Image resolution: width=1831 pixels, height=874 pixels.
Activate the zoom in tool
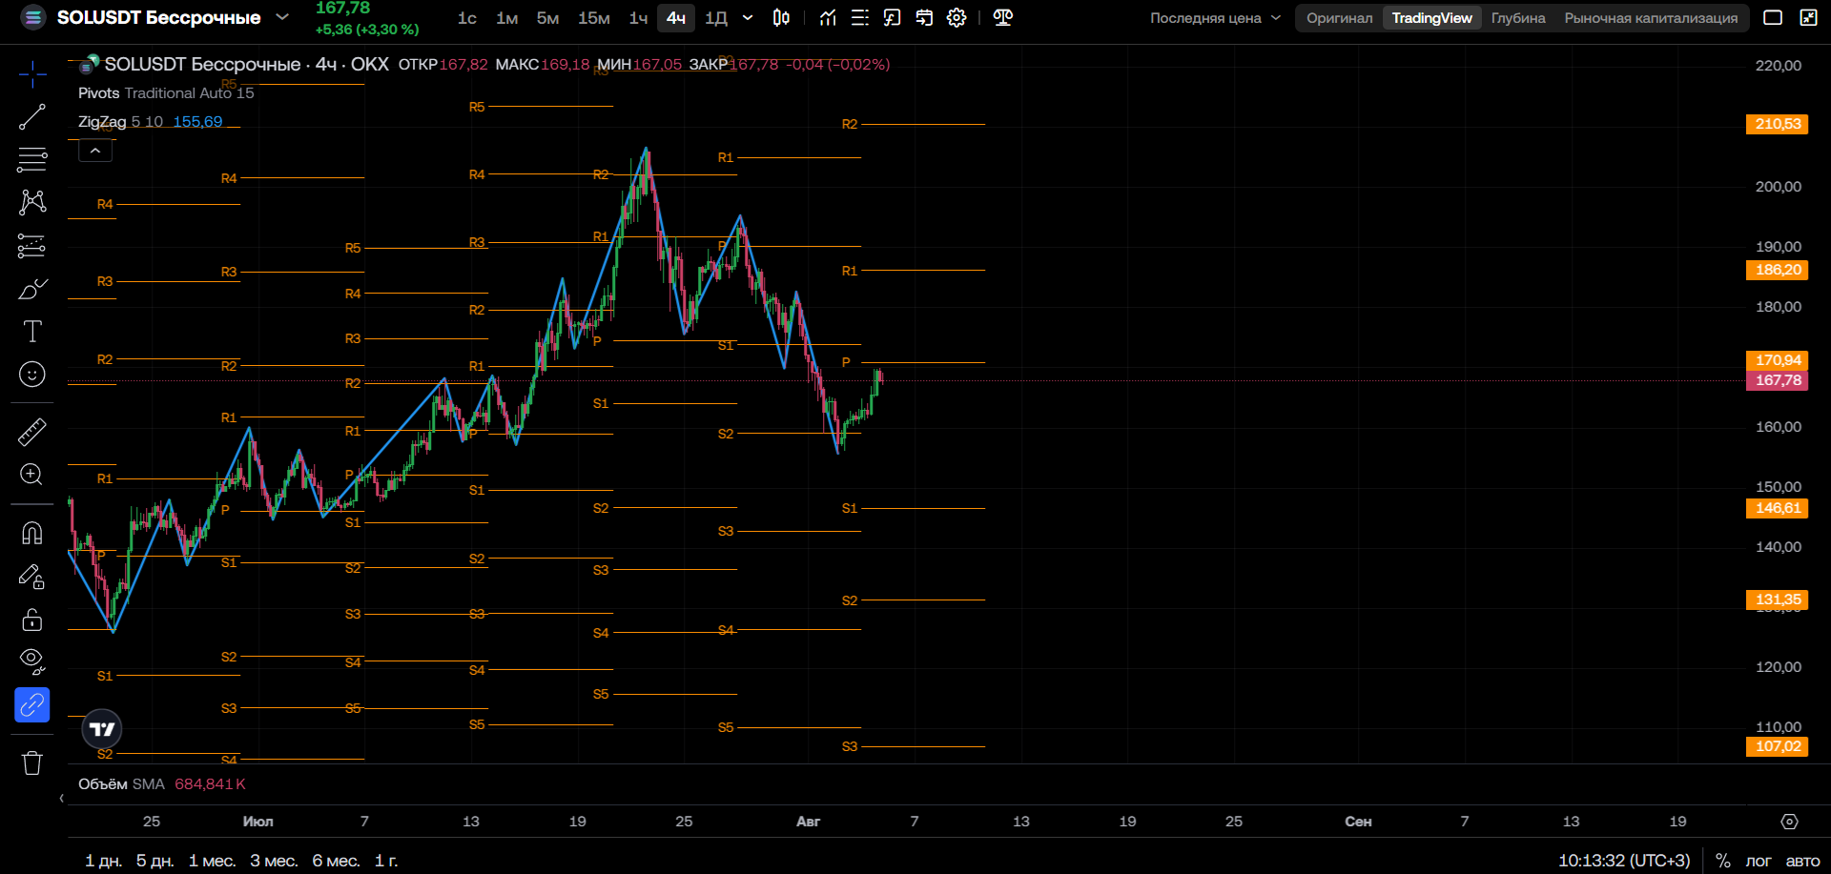[32, 475]
